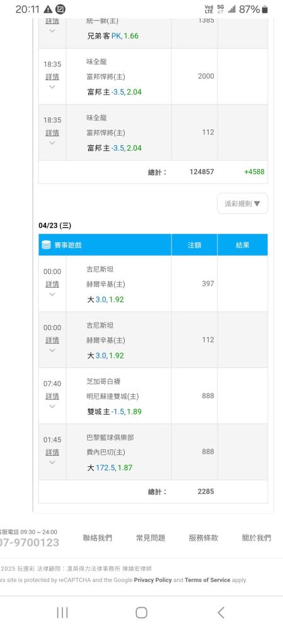Expand chevron for 00:00 bet of 397
This screenshot has height=631, width=283.
(x=52, y=294)
